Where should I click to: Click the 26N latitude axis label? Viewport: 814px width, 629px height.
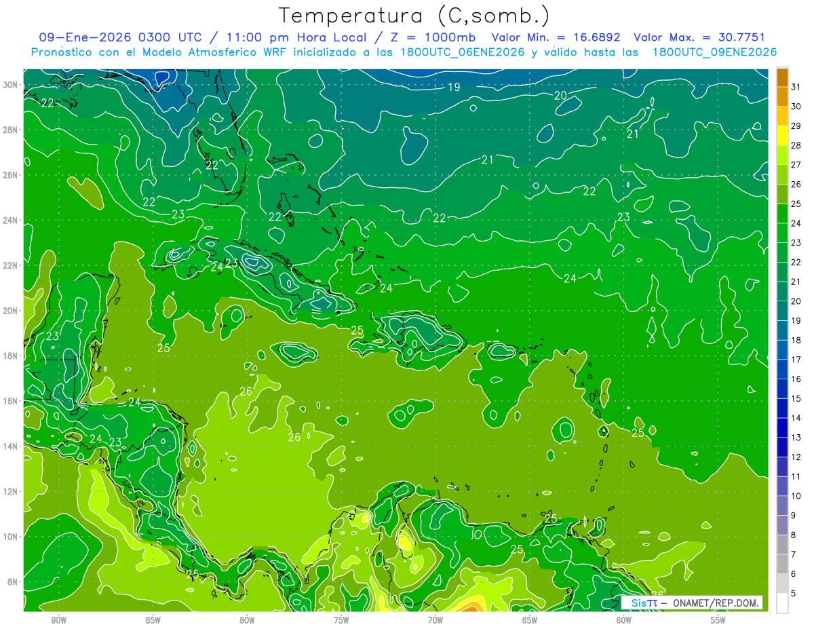(x=11, y=175)
